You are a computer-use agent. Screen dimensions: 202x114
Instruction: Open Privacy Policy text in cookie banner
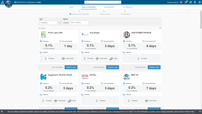click(190, 112)
